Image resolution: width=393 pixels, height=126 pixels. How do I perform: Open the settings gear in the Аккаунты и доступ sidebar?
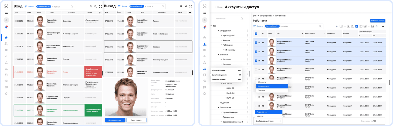tap(204, 94)
